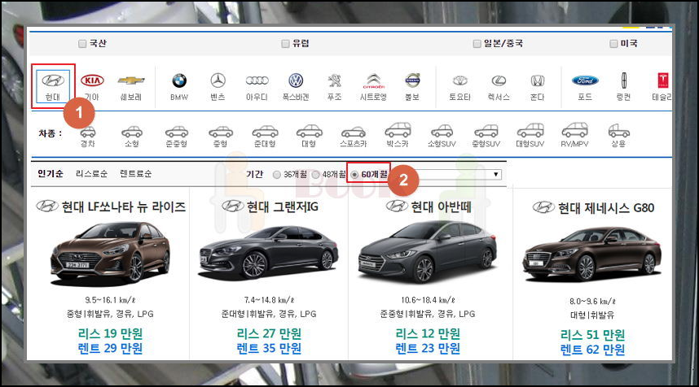Filter by 준대형 car type icon

(x=266, y=131)
